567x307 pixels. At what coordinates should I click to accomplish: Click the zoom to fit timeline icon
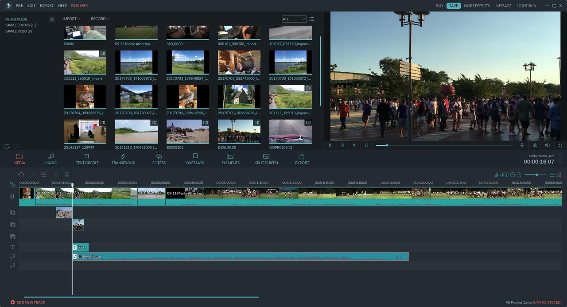pyautogui.click(x=505, y=175)
